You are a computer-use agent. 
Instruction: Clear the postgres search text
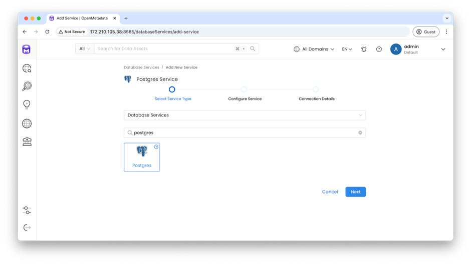(x=360, y=132)
